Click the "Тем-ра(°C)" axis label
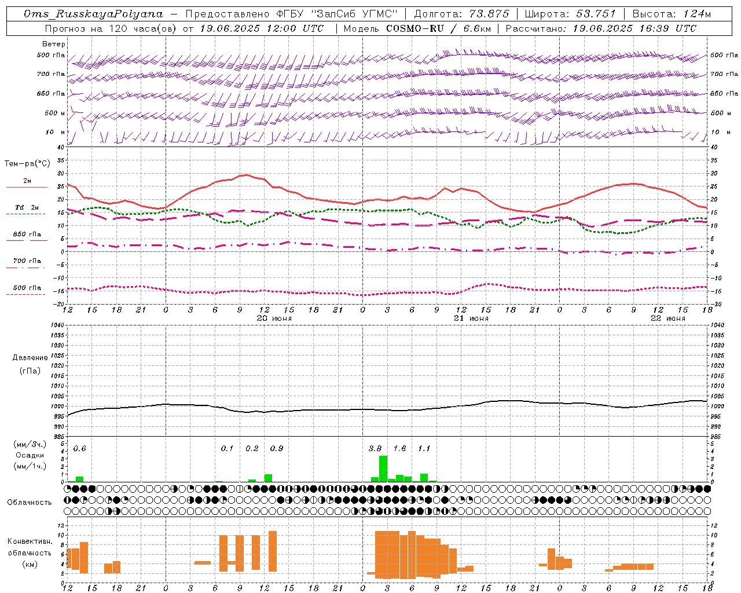The height and width of the screenshot is (593, 741). (27, 164)
